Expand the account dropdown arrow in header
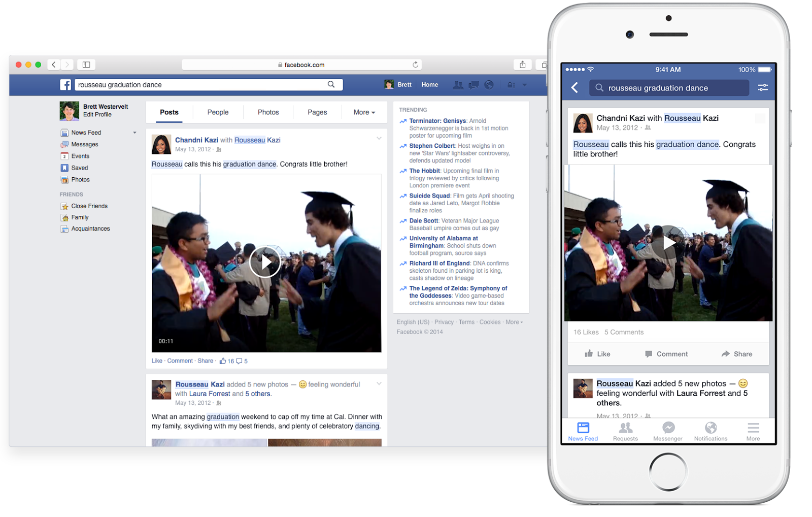Screen dimensions: 812x517 (525, 85)
